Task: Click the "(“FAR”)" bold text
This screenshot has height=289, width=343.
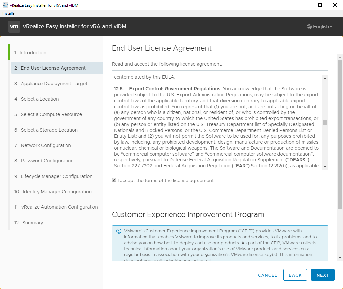Action: click(241, 166)
